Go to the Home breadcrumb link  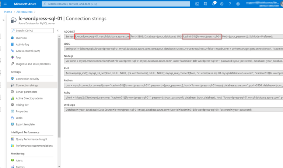pos(8,12)
